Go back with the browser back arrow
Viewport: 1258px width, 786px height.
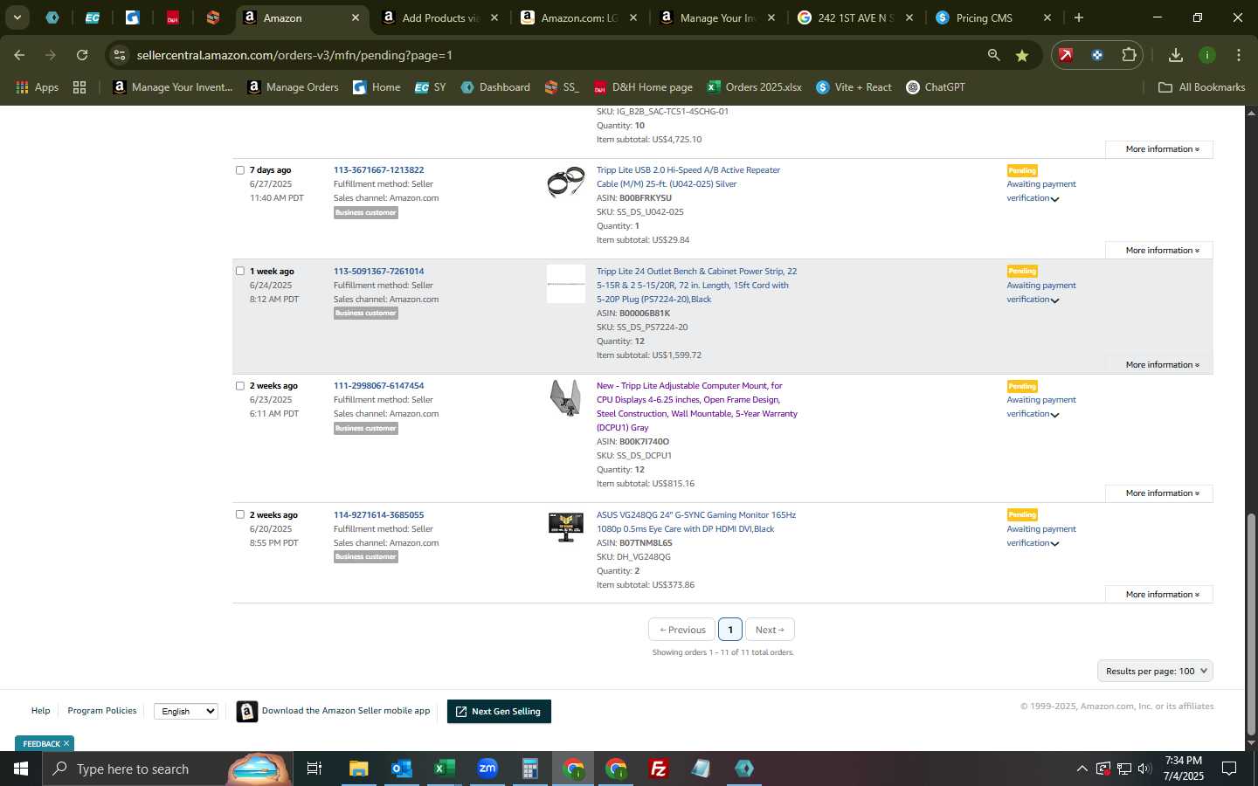pyautogui.click(x=19, y=55)
